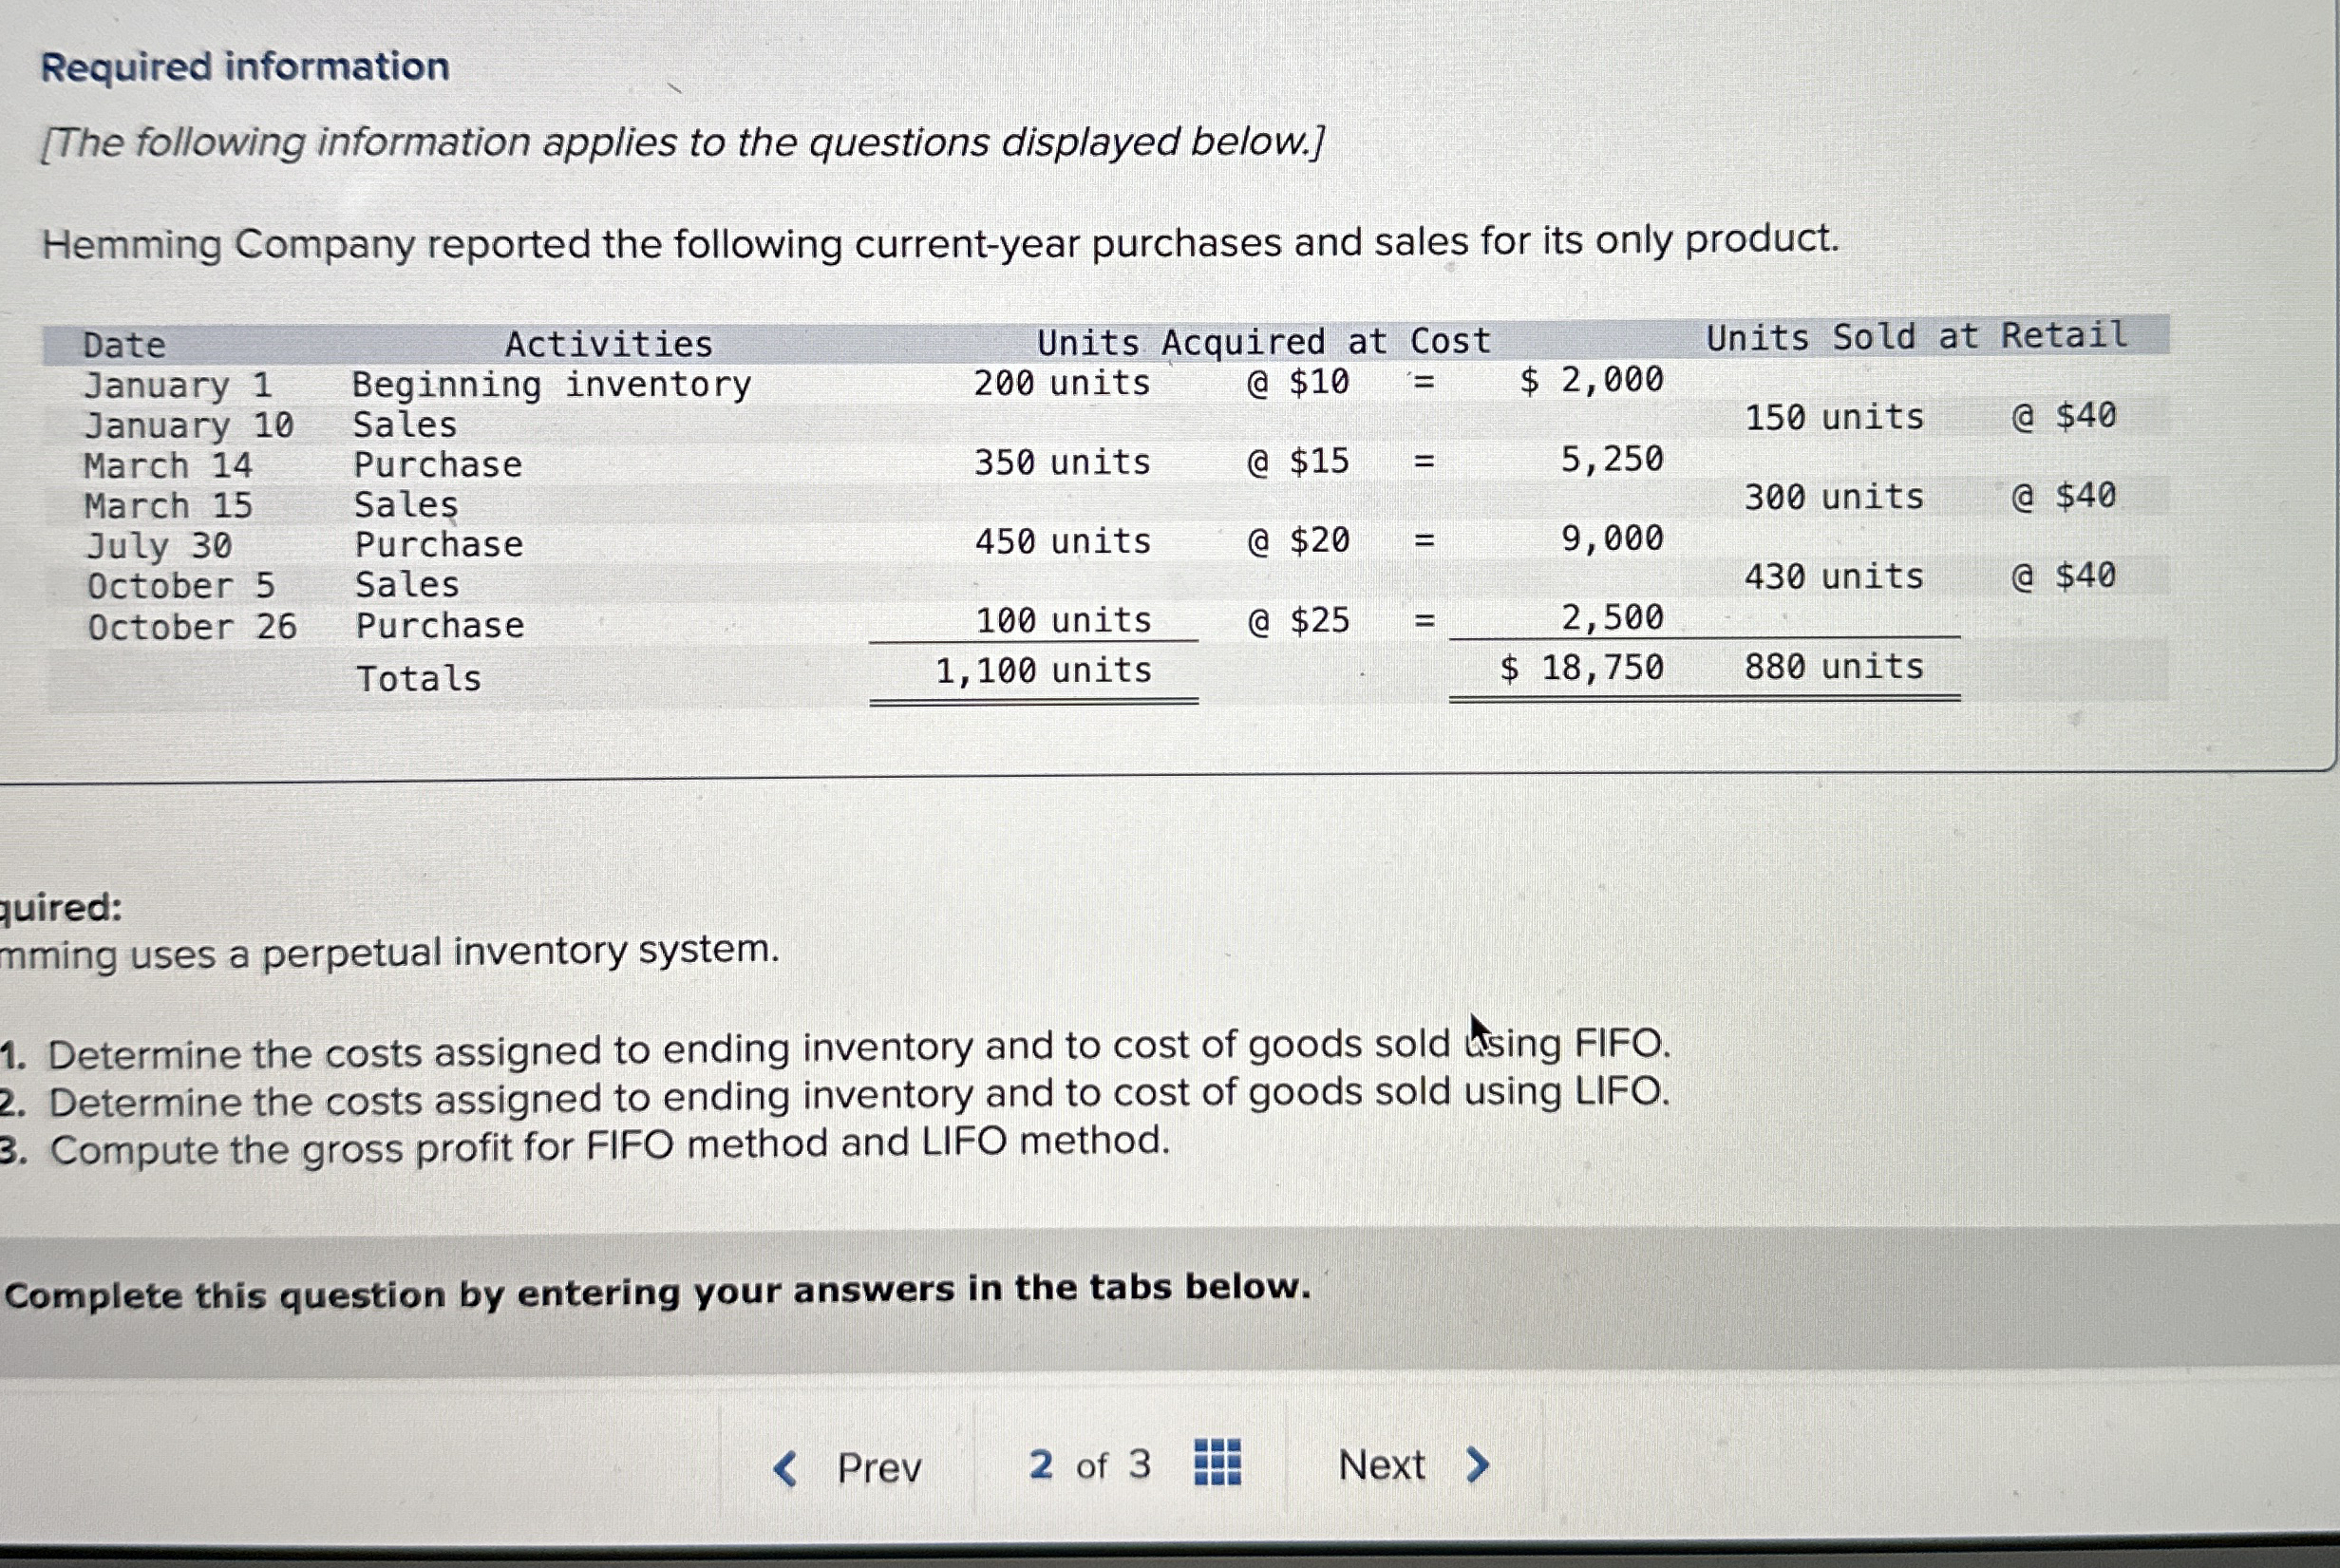
Task: Click the October 26 Purchase row
Action: click(440, 626)
